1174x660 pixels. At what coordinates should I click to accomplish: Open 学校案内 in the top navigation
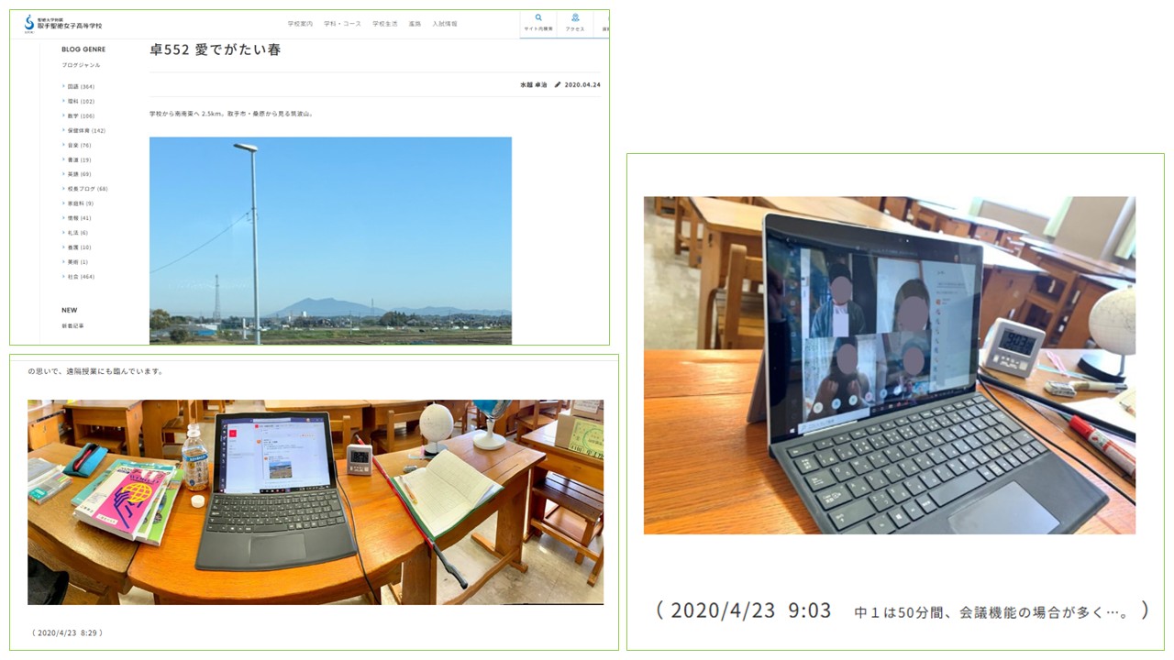299,24
